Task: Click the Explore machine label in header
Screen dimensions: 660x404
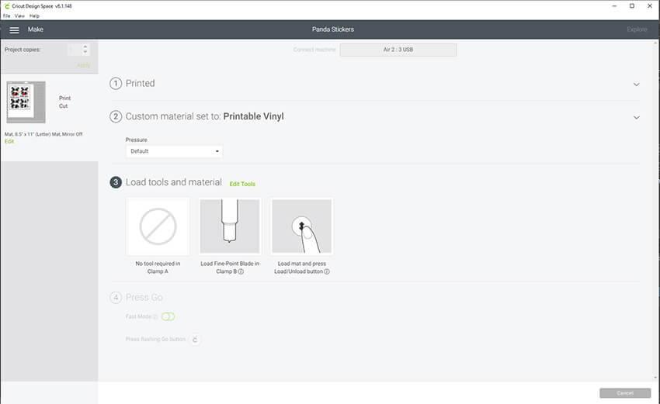Action: (x=637, y=29)
